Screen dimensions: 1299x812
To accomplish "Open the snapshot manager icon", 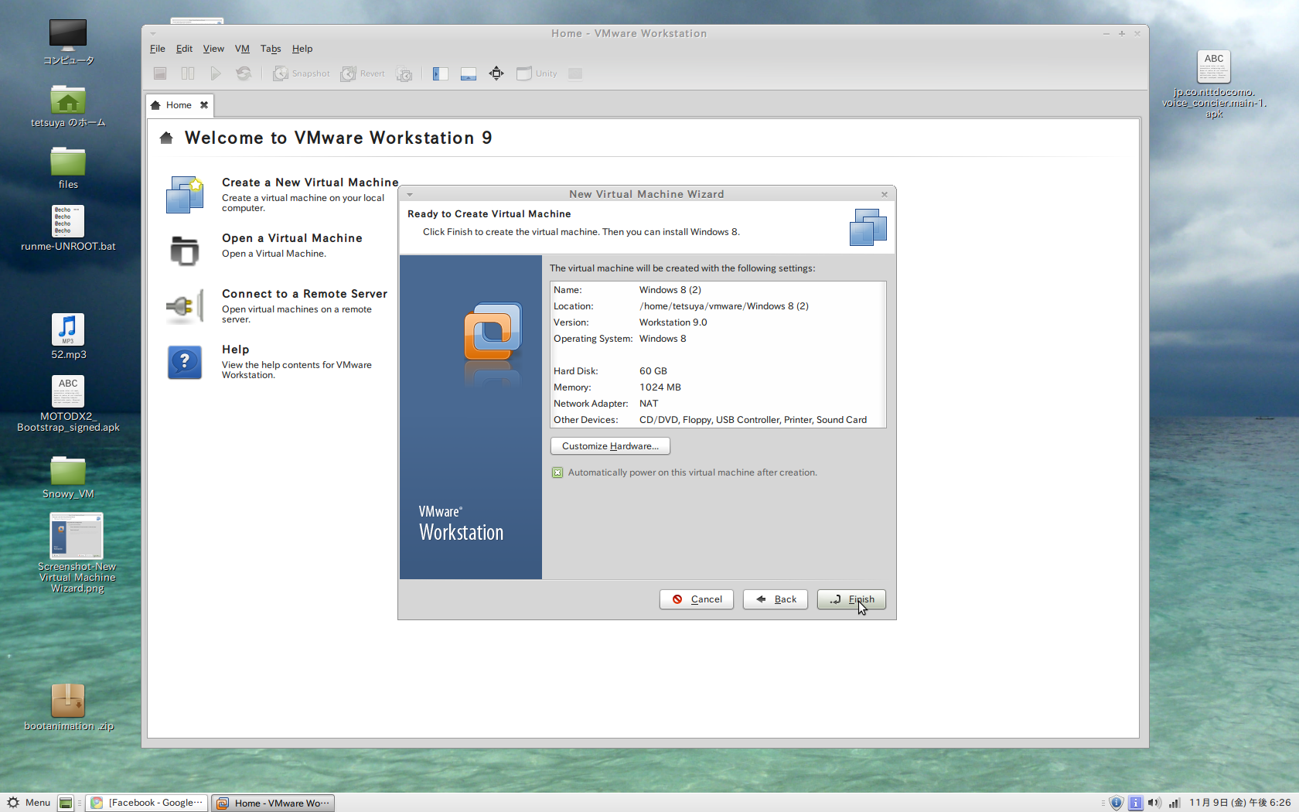I will [404, 74].
